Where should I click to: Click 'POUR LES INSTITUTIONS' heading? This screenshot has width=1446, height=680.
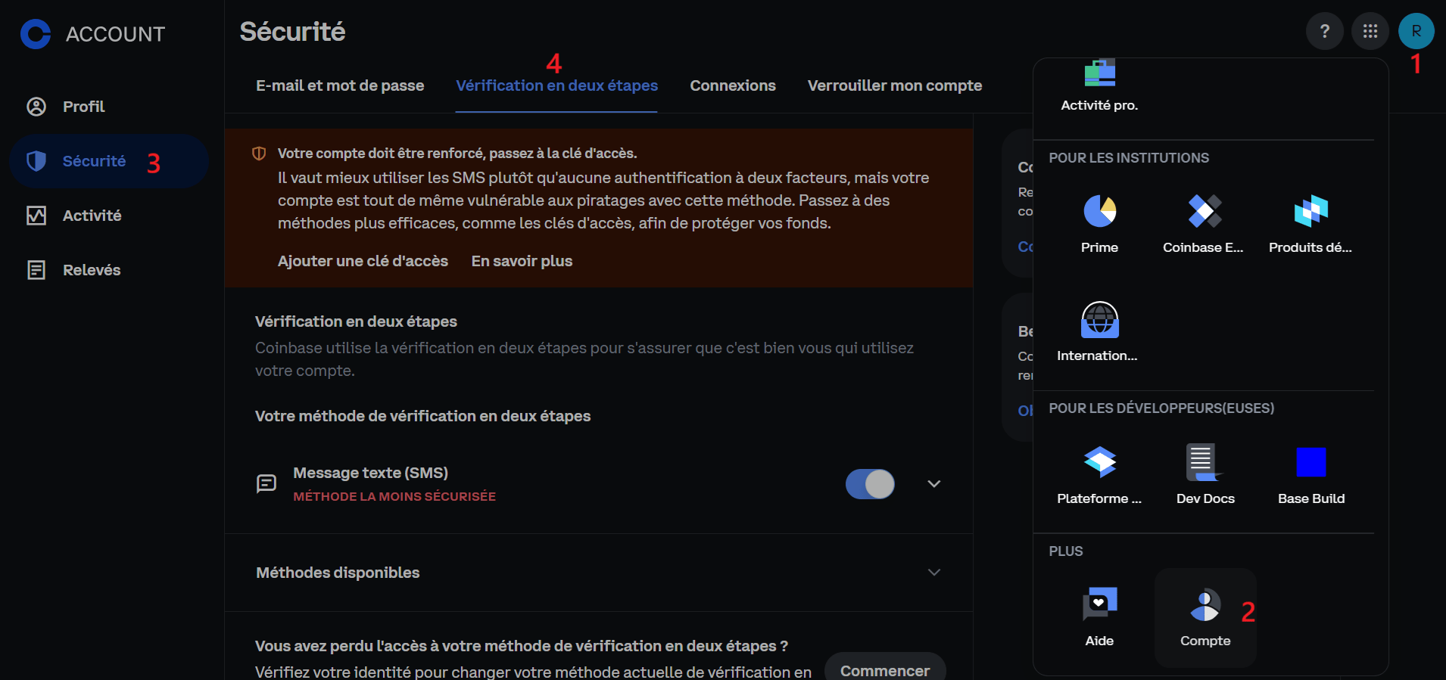pyautogui.click(x=1129, y=158)
